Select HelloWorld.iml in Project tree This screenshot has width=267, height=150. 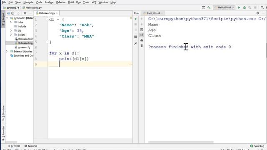coord(24,39)
